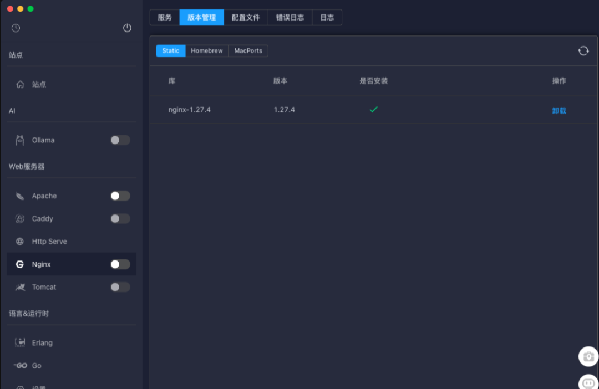Select the 版本管理 tab
This screenshot has height=389, width=599.
point(202,18)
